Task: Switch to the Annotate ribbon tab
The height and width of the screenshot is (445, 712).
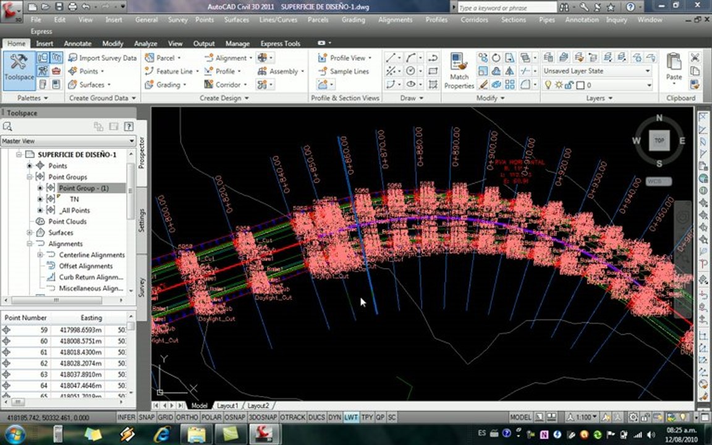Action: pos(78,44)
